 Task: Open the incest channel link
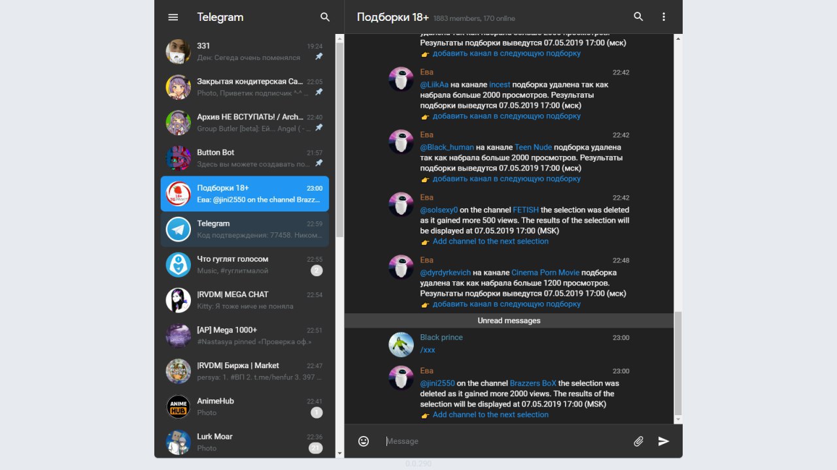coord(500,85)
